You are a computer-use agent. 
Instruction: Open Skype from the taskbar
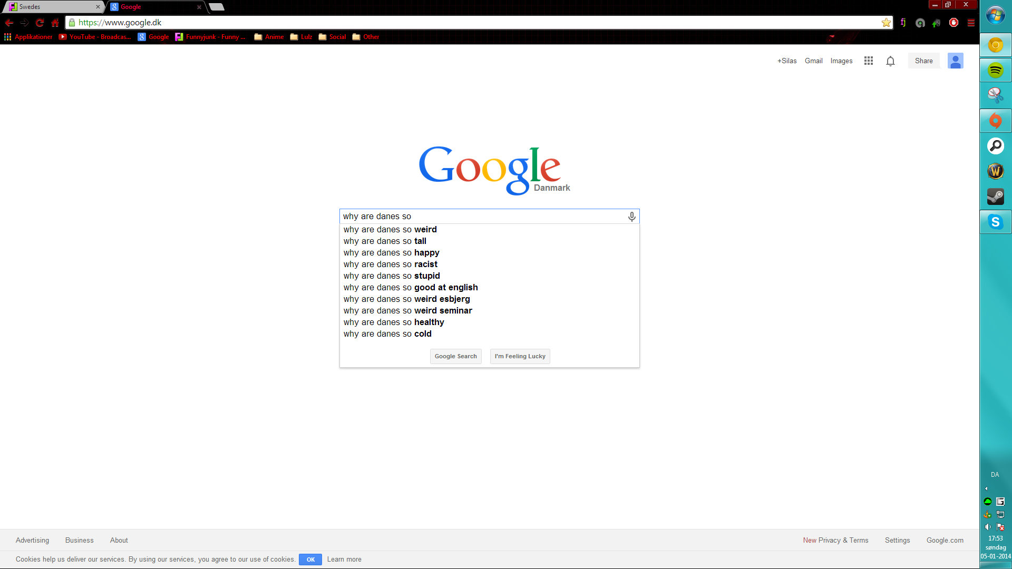pyautogui.click(x=995, y=222)
